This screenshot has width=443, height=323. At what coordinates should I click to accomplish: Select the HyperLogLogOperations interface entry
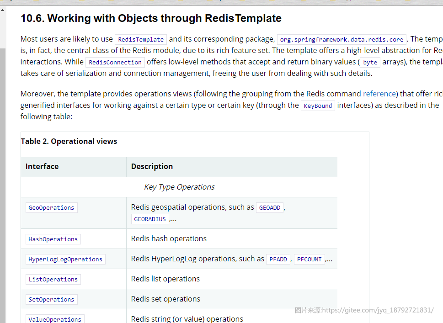click(x=65, y=259)
